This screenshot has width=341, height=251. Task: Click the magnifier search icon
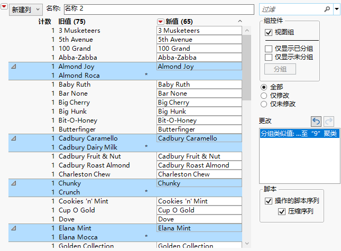pyautogui.click(x=327, y=9)
